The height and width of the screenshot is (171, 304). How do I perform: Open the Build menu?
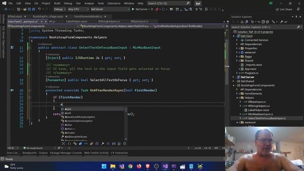(x=57, y=3)
